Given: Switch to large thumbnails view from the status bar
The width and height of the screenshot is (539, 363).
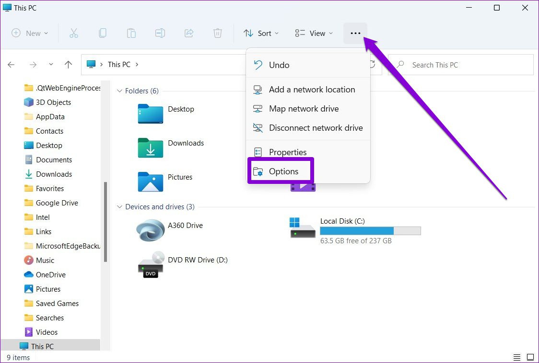Looking at the screenshot, I should coord(530,357).
